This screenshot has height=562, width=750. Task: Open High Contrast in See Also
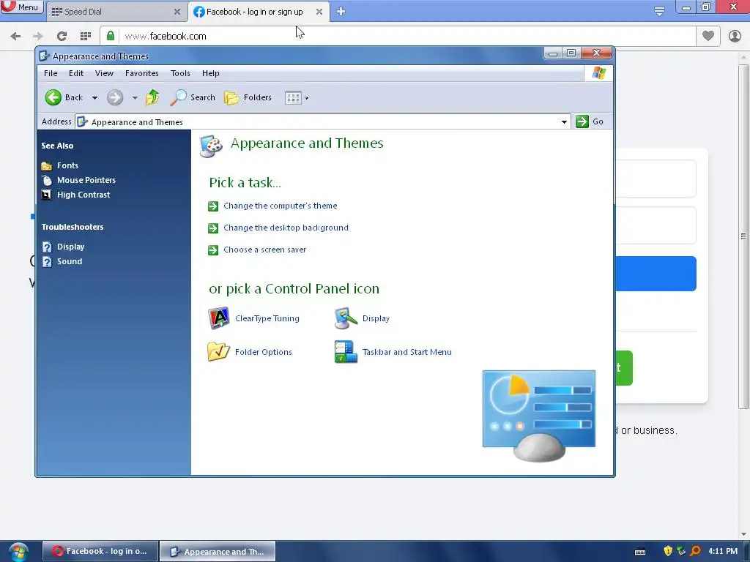click(x=83, y=195)
